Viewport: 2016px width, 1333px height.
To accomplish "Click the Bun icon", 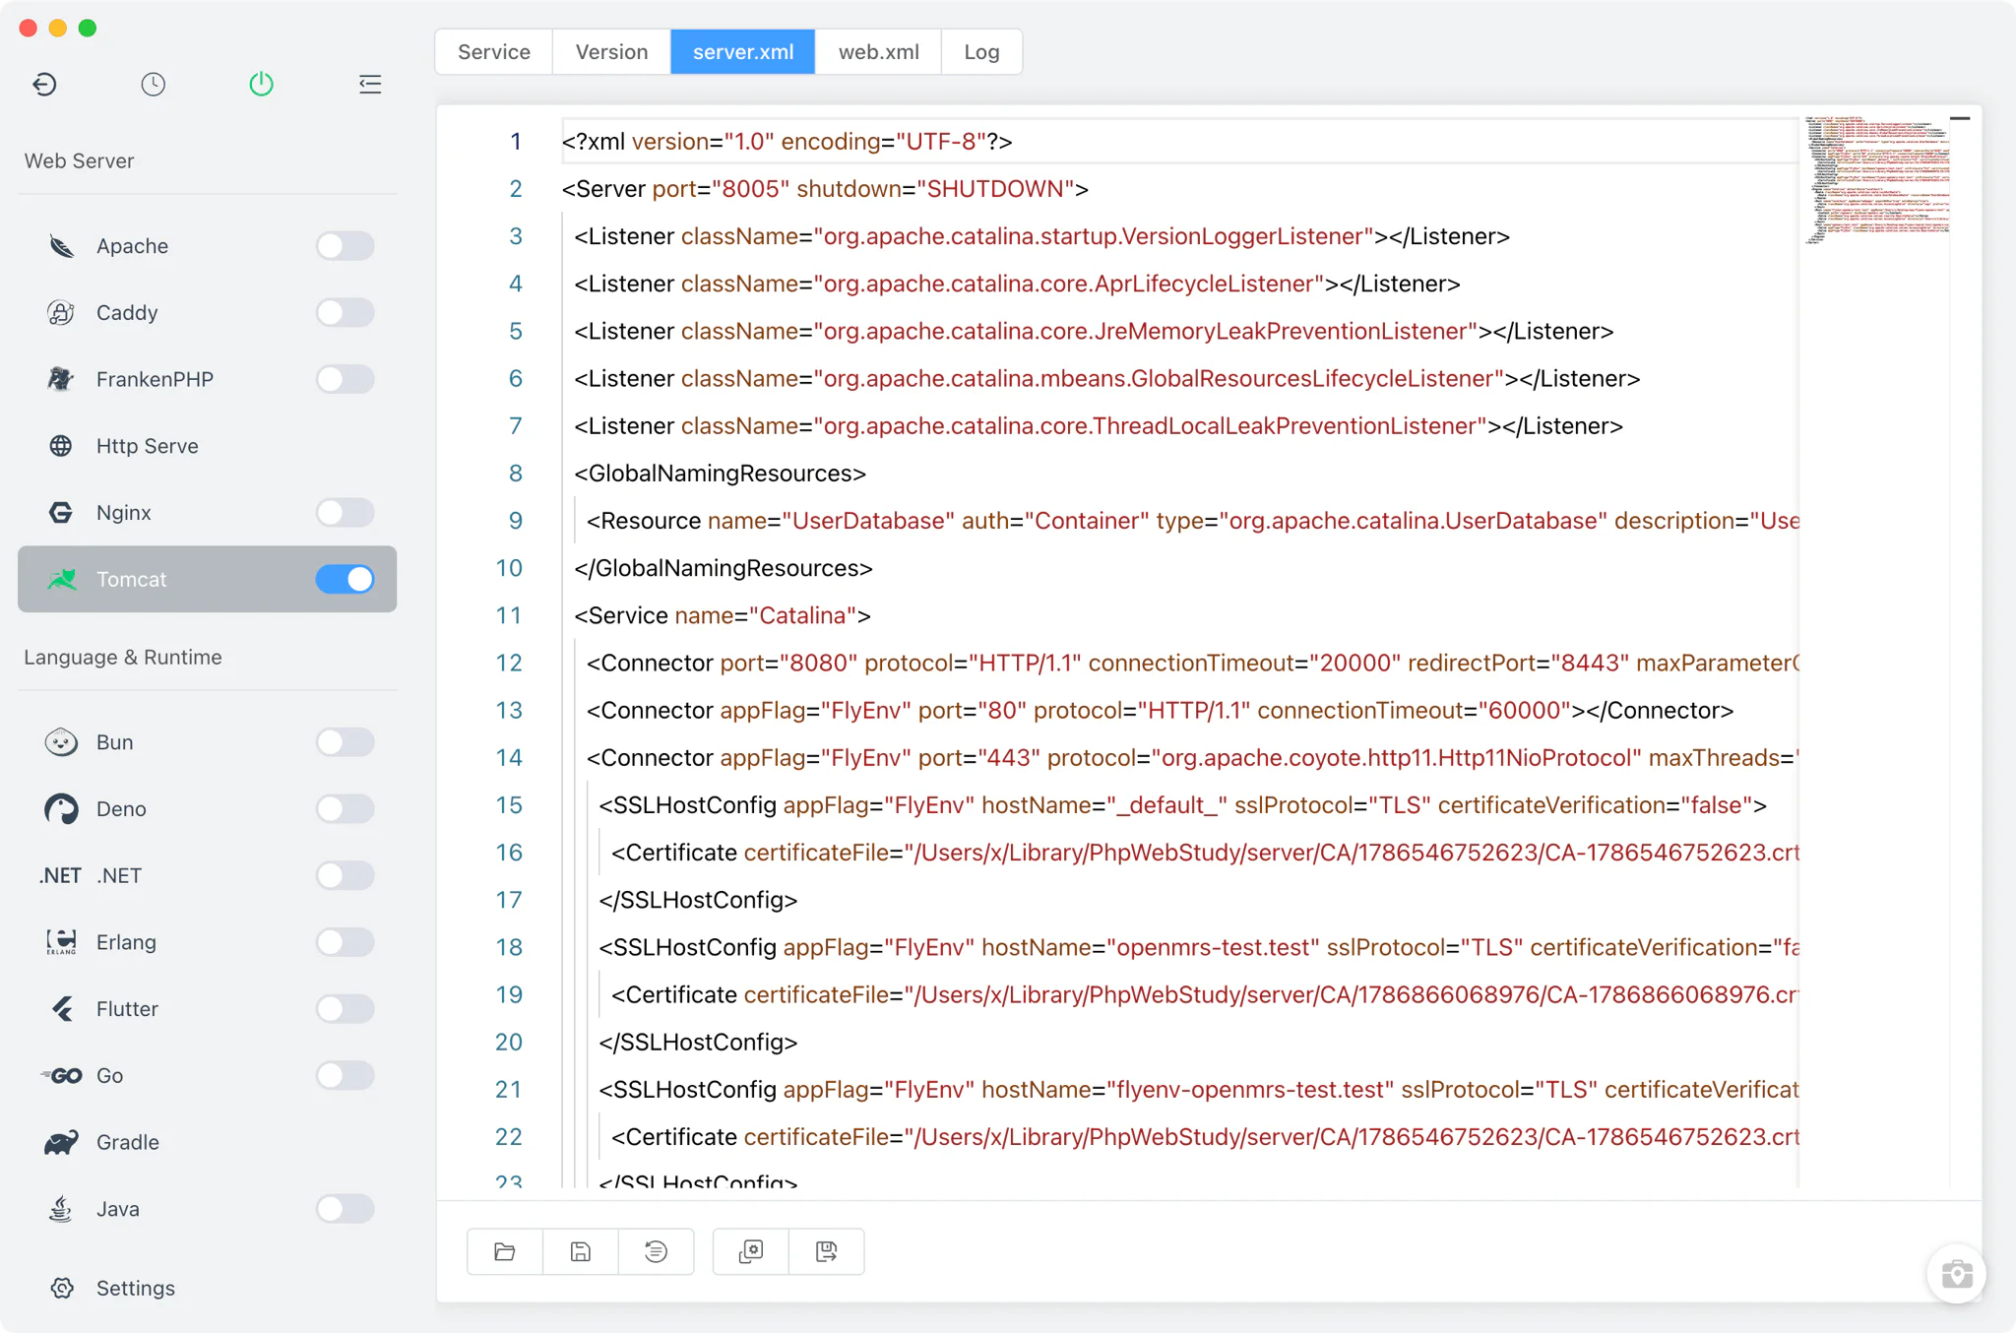I will click(61, 742).
